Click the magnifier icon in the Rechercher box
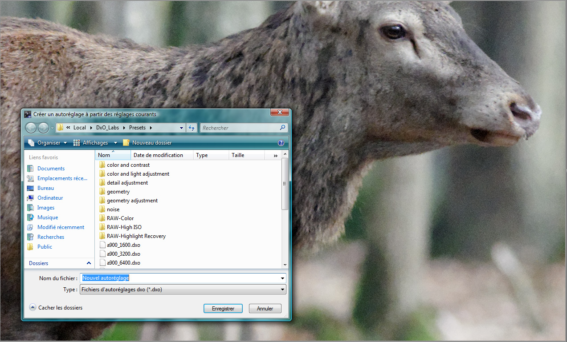The height and width of the screenshot is (342, 567). 282,128
